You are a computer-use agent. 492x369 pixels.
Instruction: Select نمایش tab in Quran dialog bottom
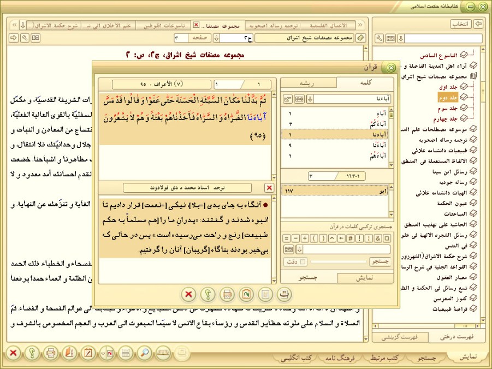pos(365,278)
